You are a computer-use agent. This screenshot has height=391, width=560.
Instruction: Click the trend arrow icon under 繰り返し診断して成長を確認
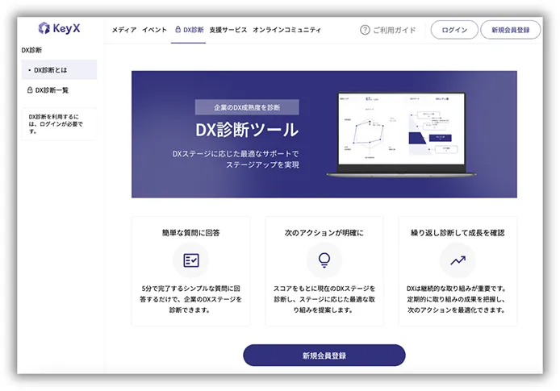click(458, 260)
